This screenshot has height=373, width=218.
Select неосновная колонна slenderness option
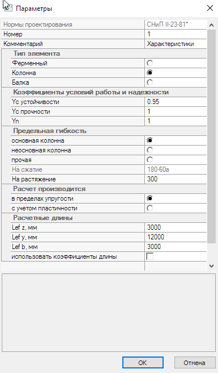click(x=149, y=150)
